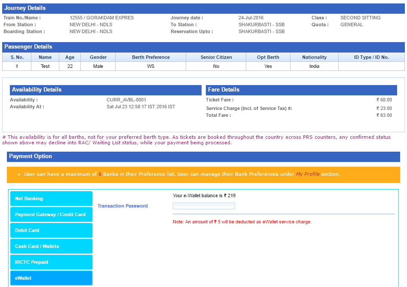
Task: Click the Fare Details section header
Action: point(223,89)
